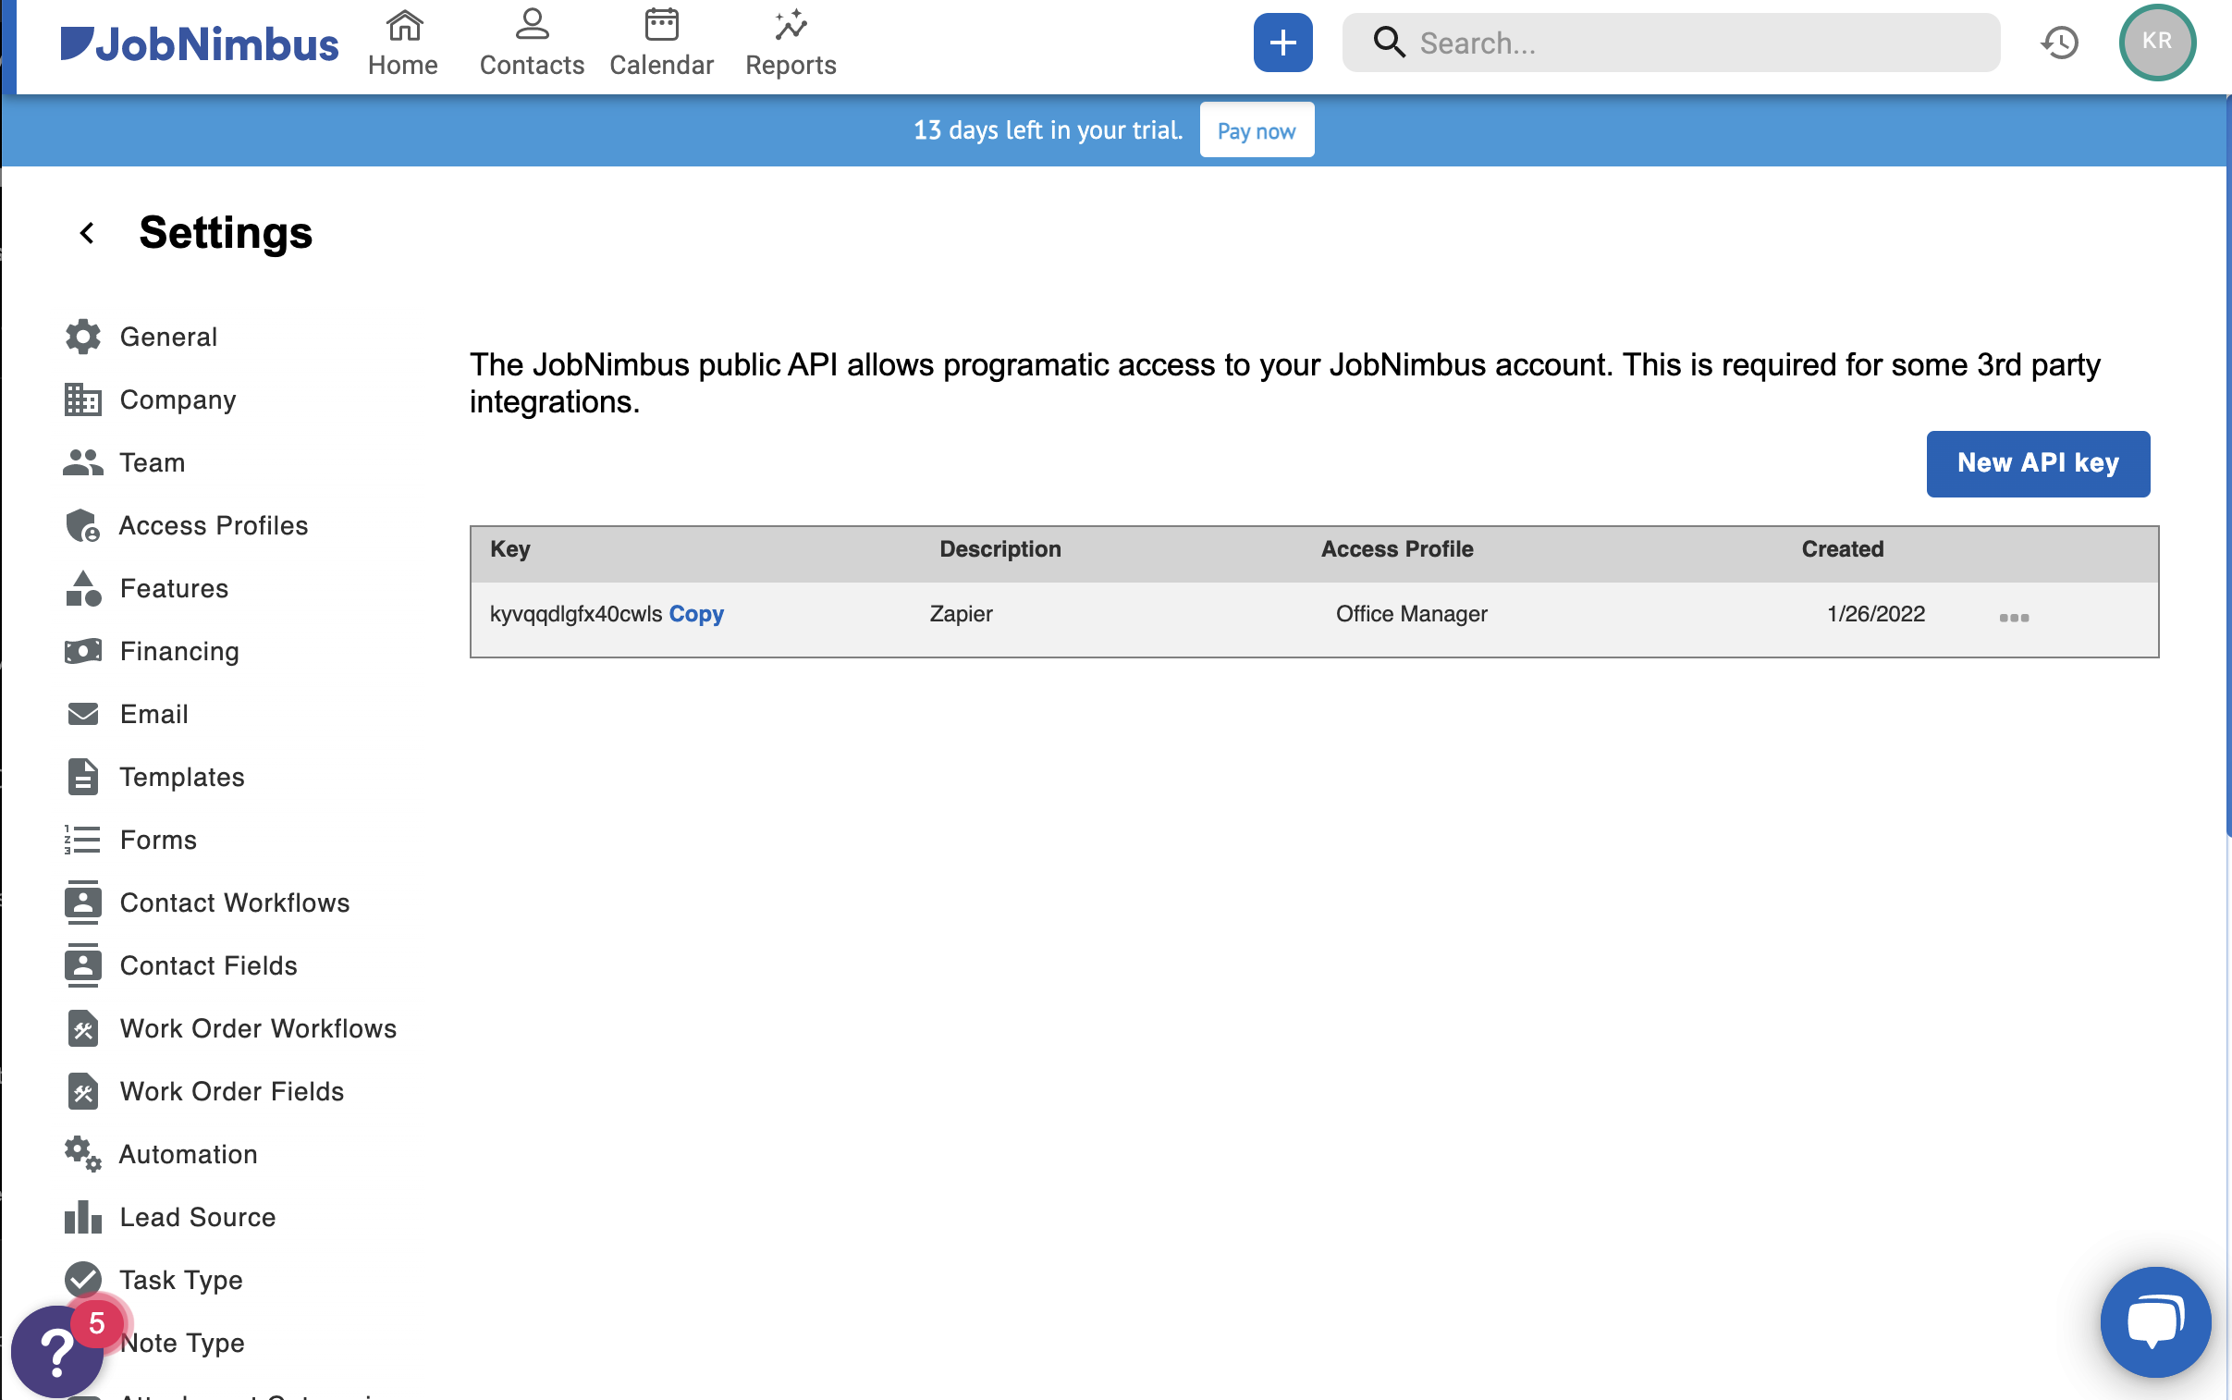Click the General gear icon
2232x1400 pixels.
point(82,336)
